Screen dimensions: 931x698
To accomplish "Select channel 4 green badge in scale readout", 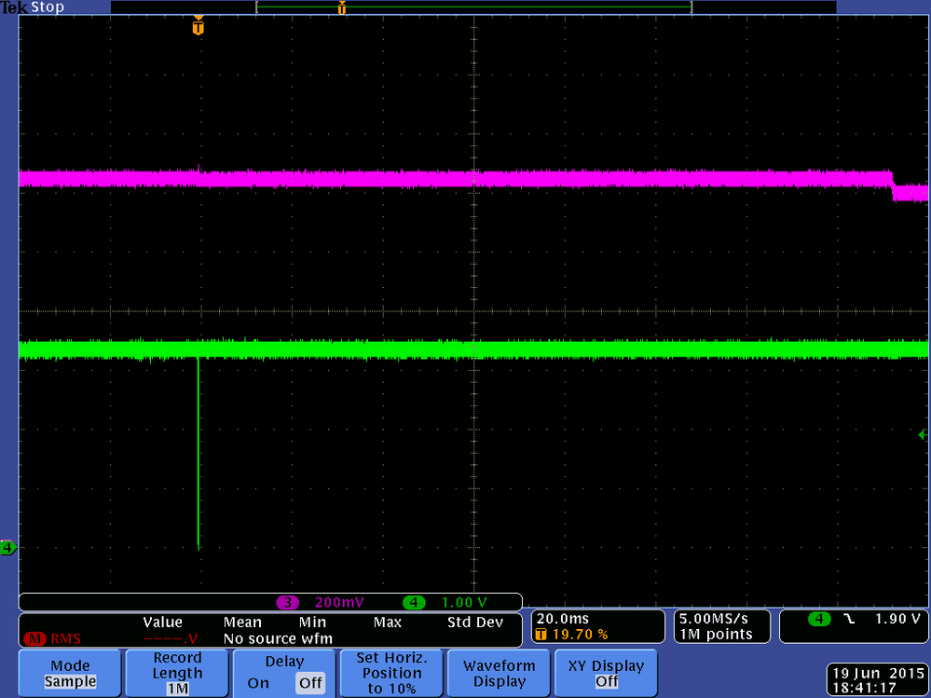I will pos(414,602).
